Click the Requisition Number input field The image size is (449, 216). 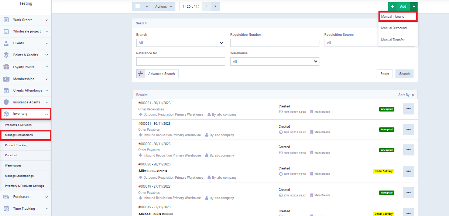[x=274, y=43]
